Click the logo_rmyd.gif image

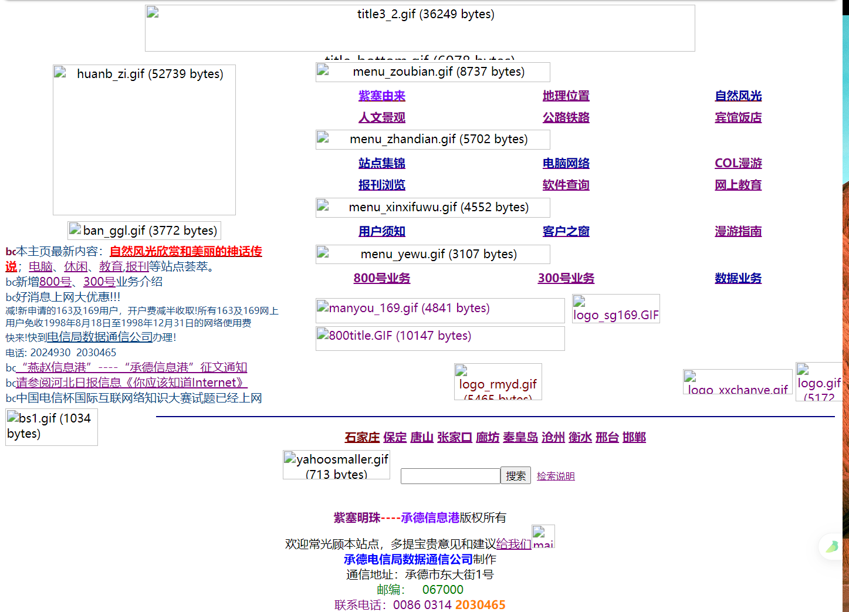pos(498,382)
